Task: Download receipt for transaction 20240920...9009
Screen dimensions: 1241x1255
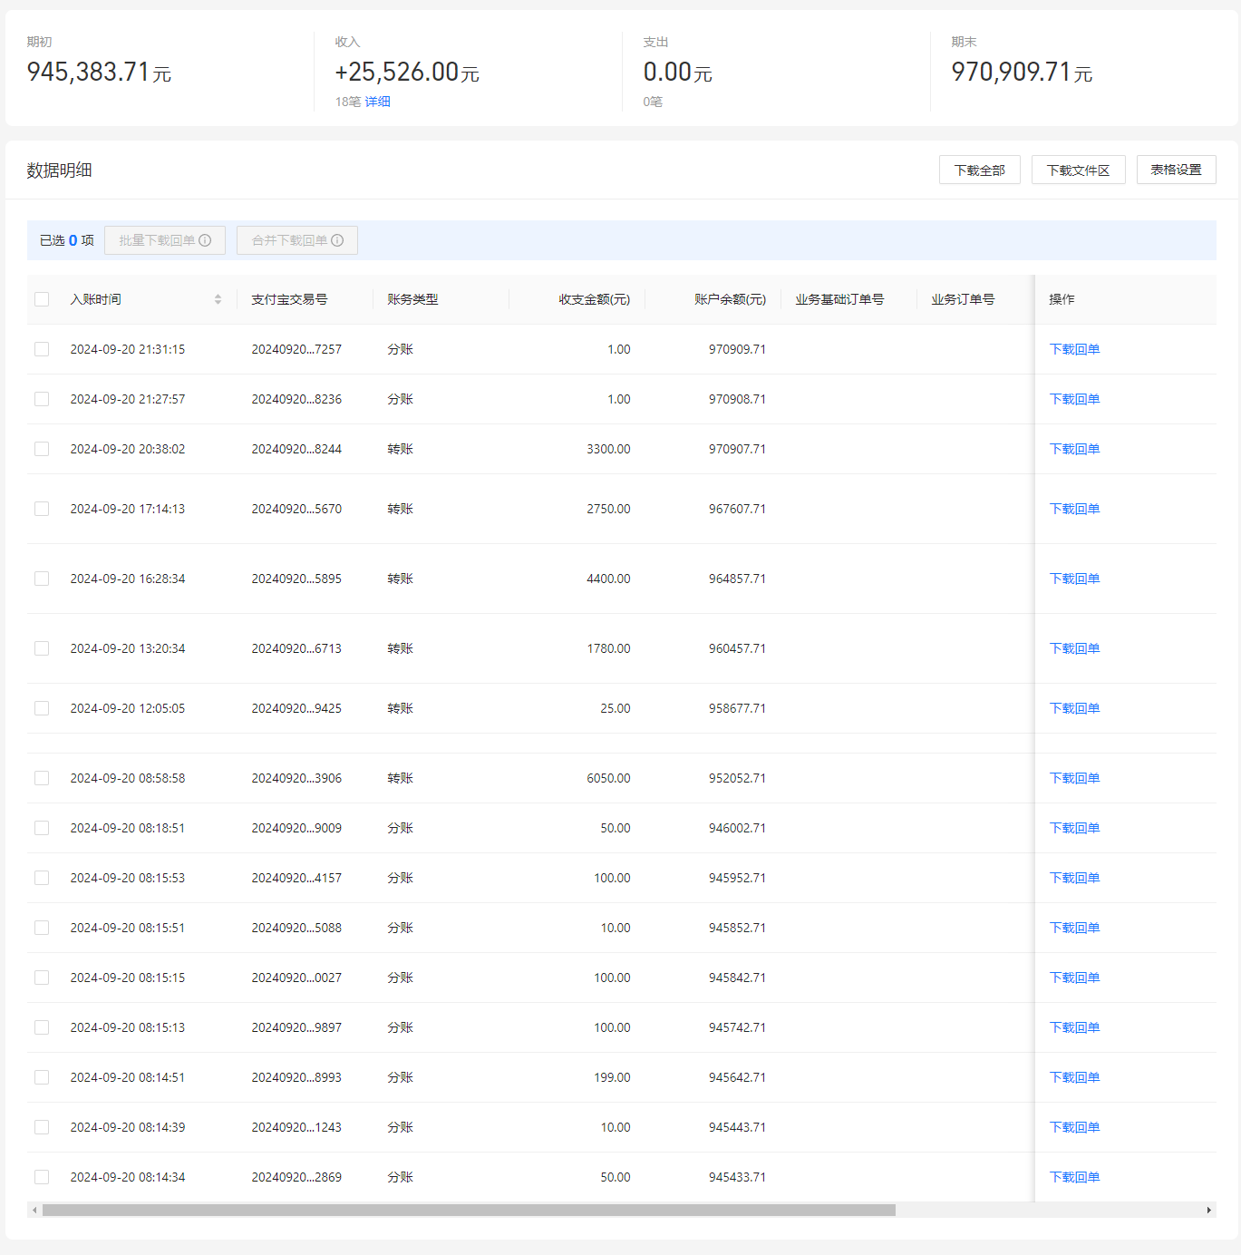Action: [x=1074, y=828]
